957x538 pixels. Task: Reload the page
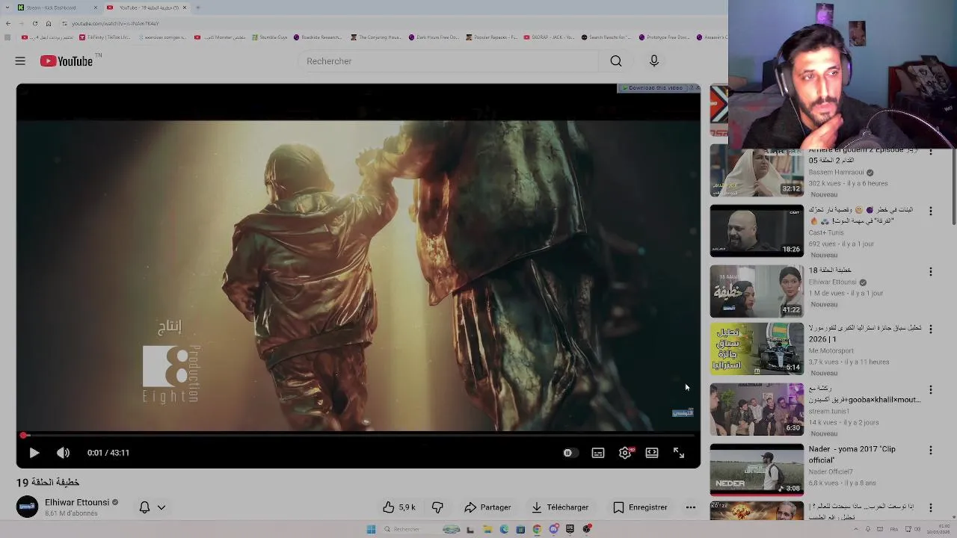click(34, 23)
